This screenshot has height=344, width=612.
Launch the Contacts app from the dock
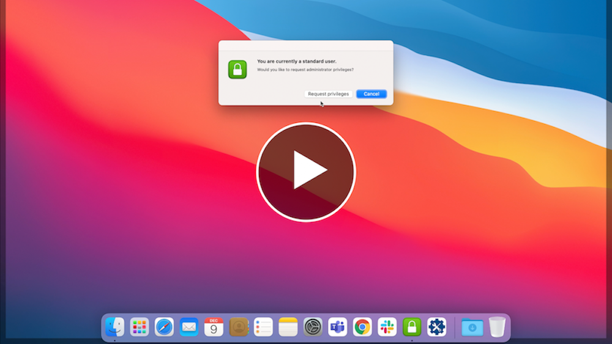pos(239,327)
